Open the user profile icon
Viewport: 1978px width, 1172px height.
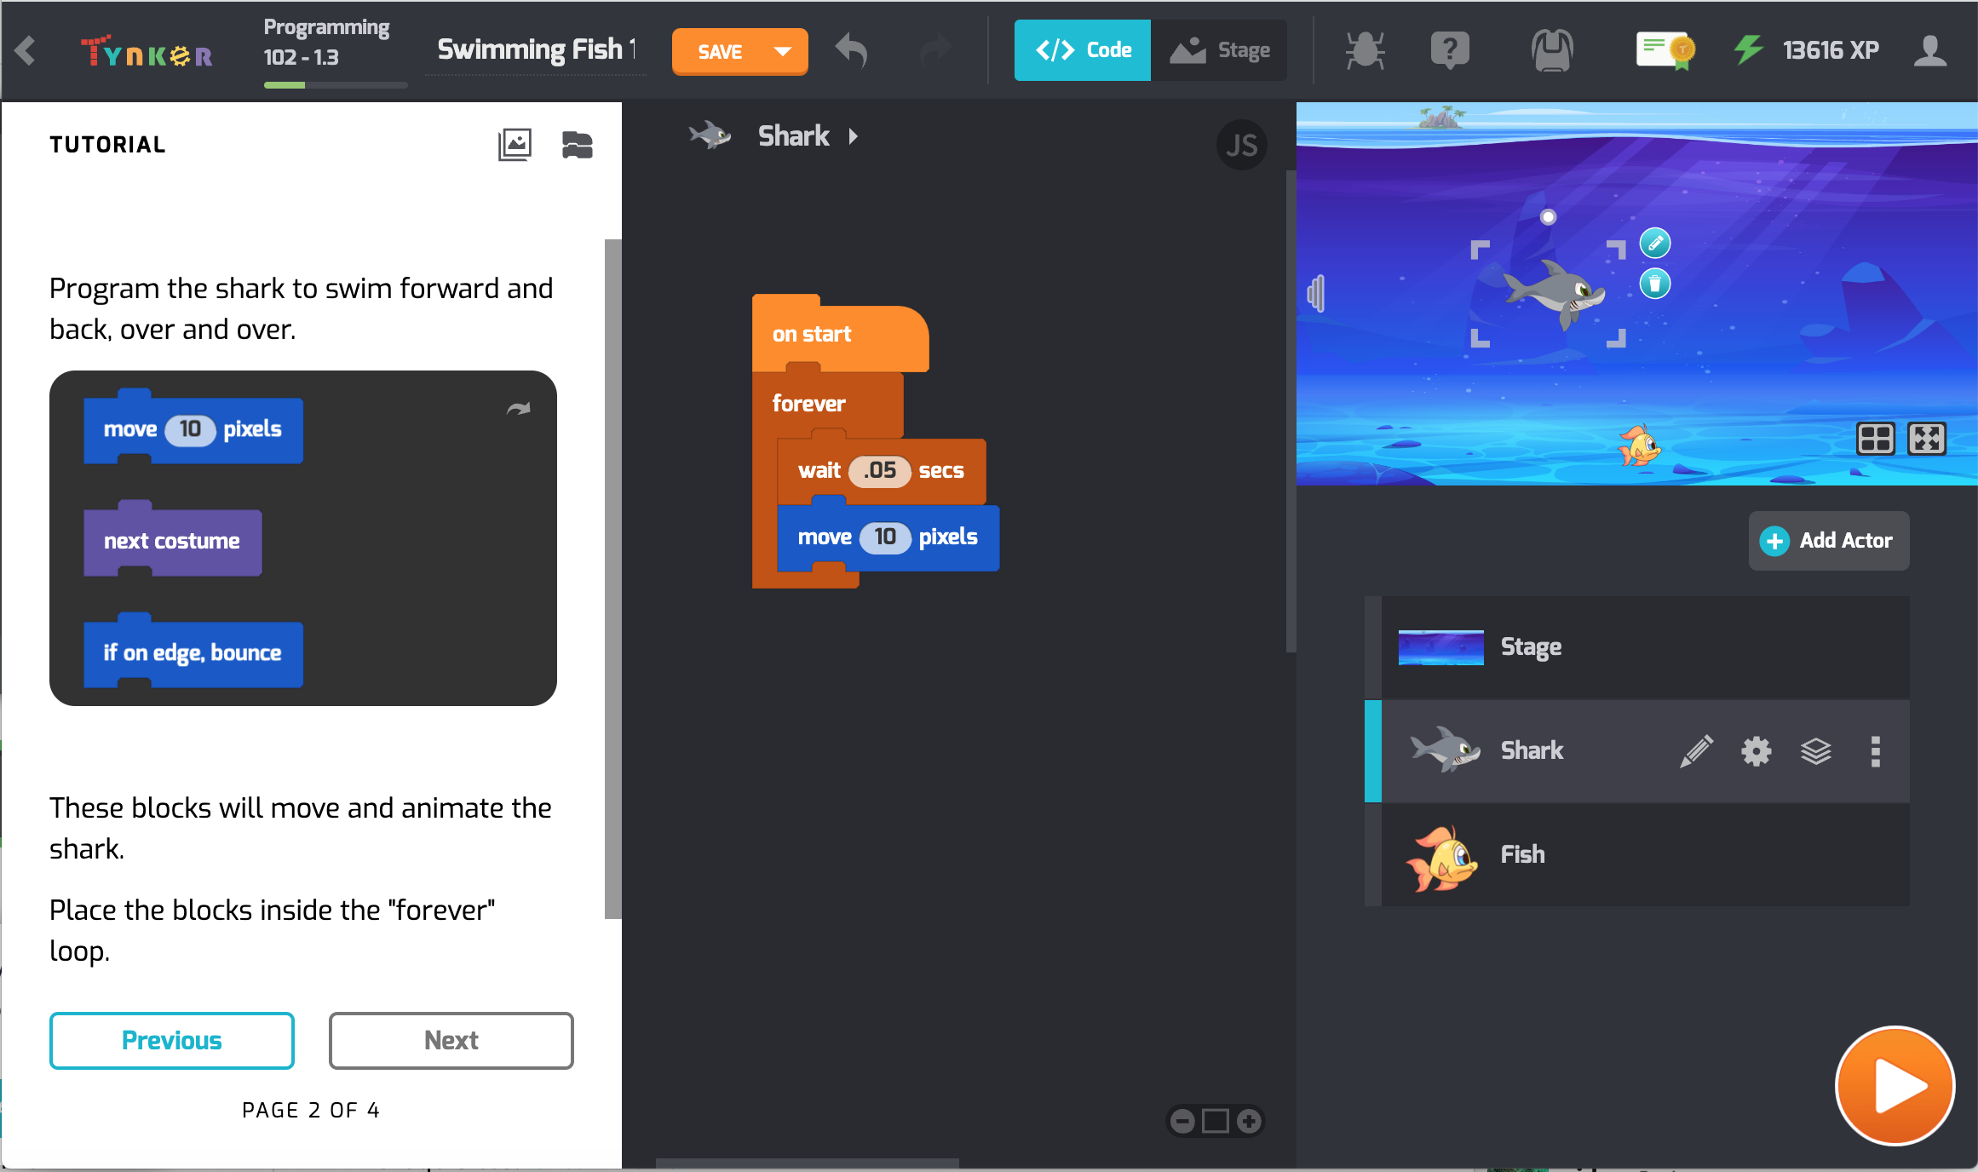pyautogui.click(x=1930, y=50)
